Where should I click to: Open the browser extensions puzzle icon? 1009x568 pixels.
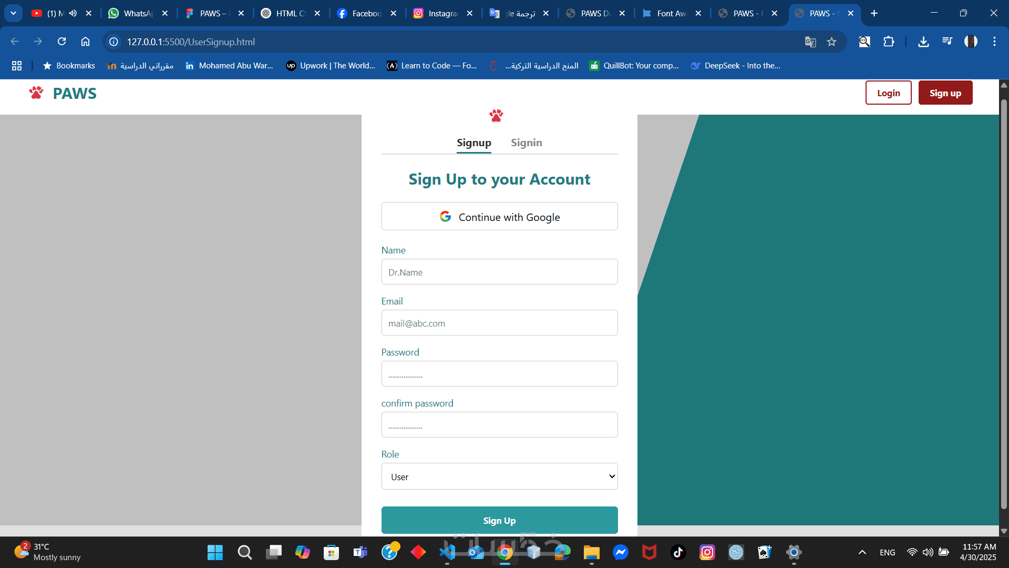click(889, 42)
